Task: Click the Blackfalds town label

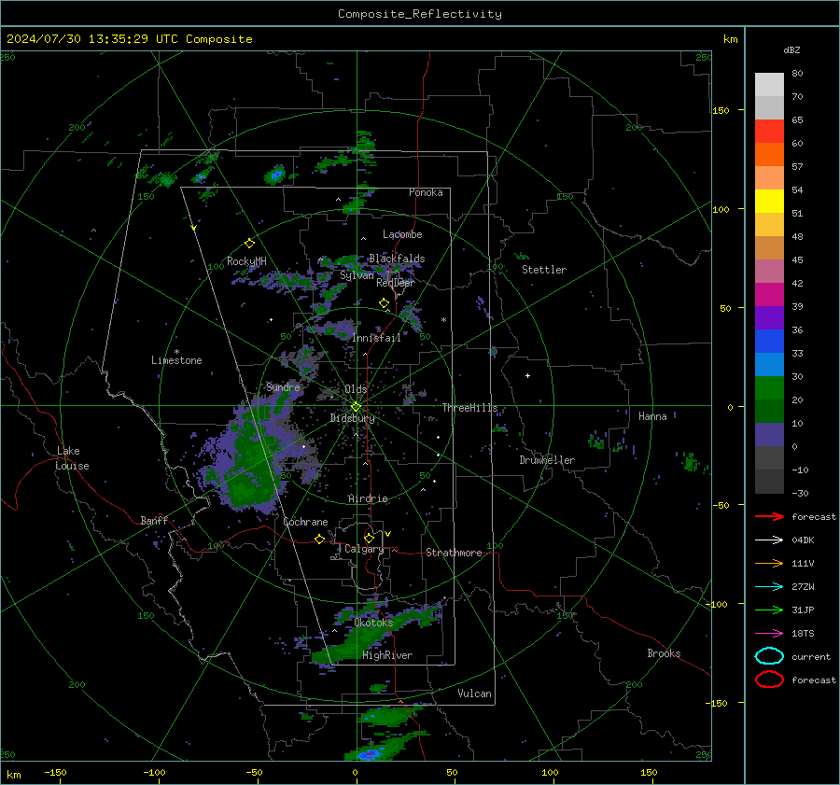Action: click(397, 259)
